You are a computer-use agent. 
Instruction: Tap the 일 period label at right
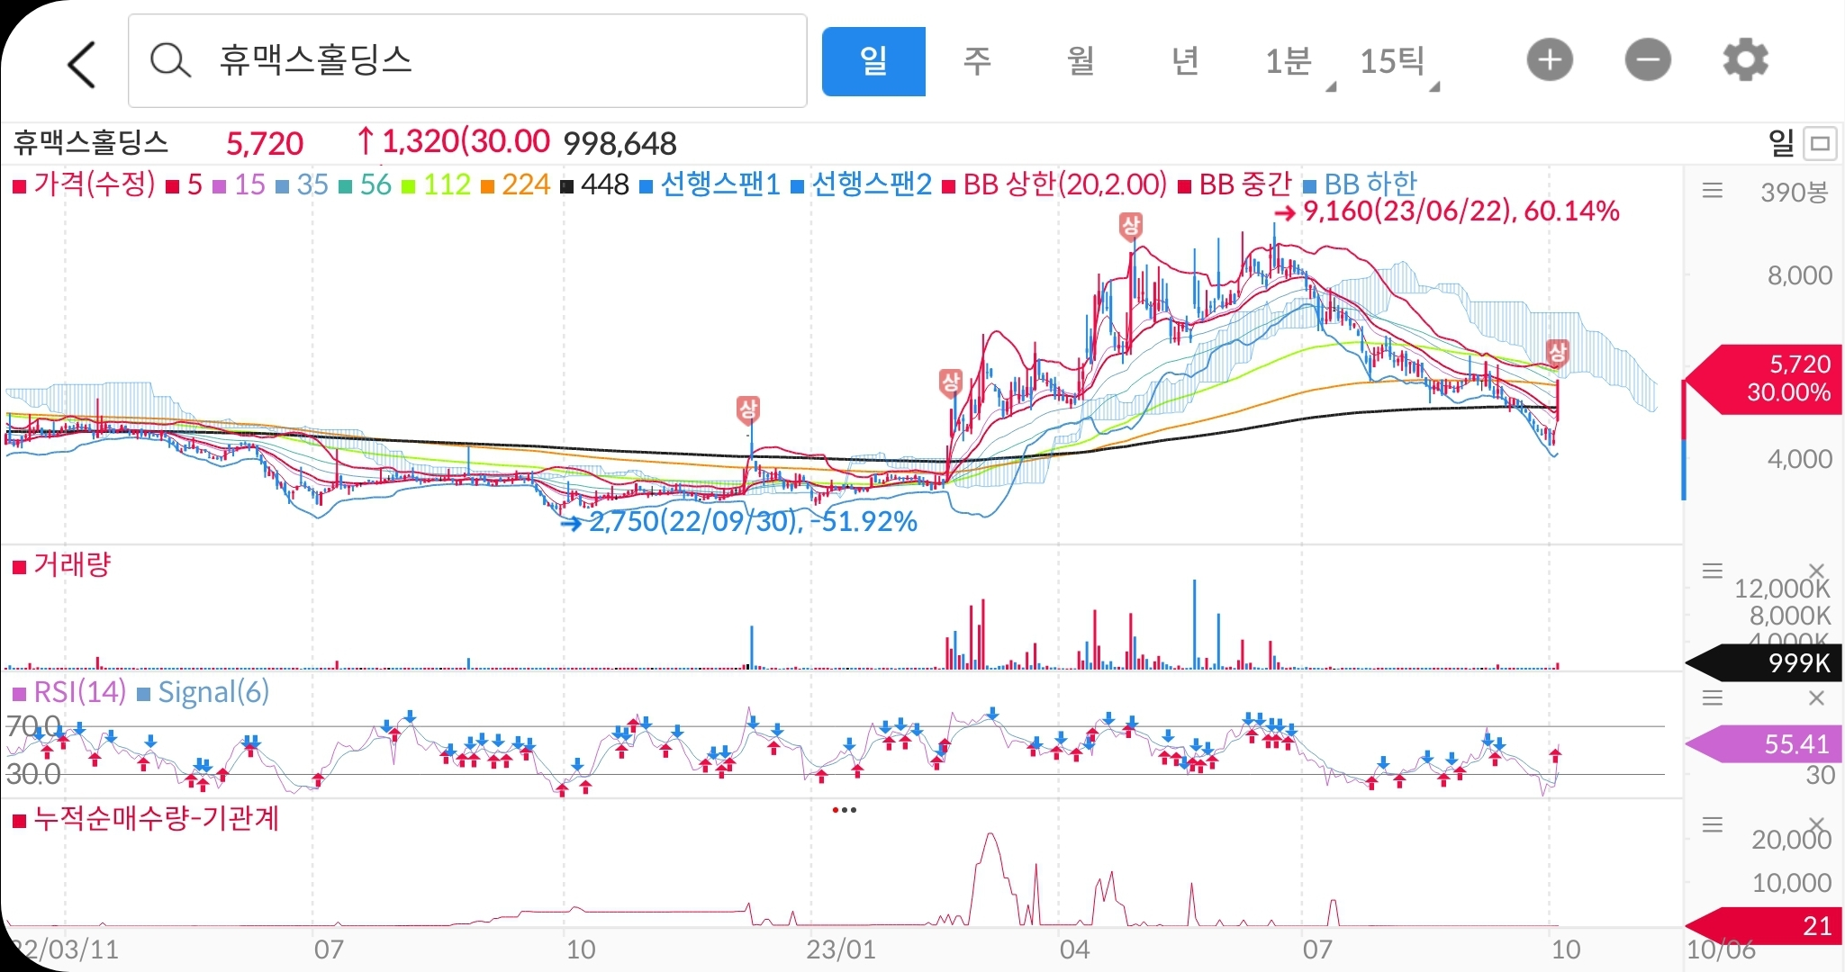pyautogui.click(x=1781, y=142)
